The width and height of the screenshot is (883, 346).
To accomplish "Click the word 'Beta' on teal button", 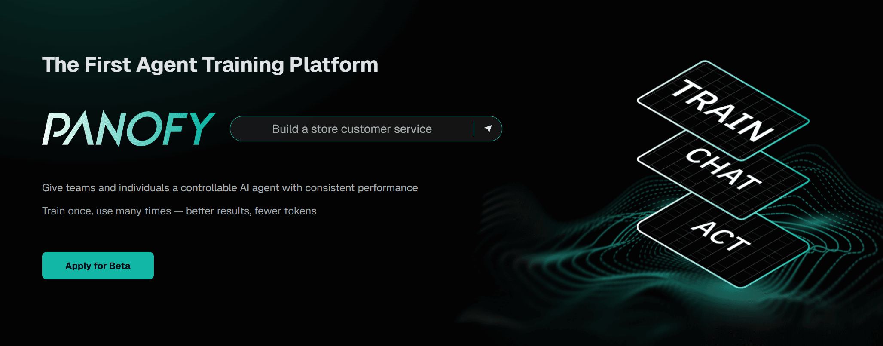I will click(x=120, y=266).
